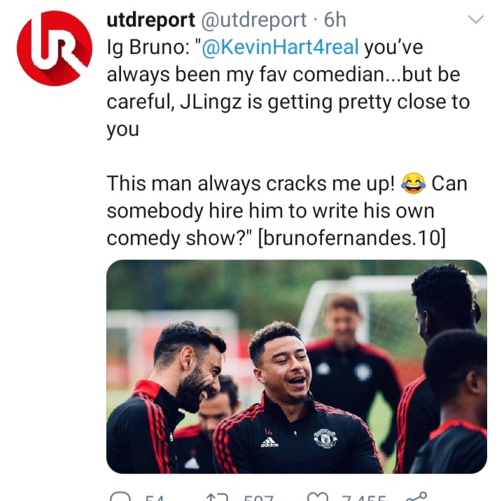Image resolution: width=504 pixels, height=501 pixels.
Task: Open the @utdreport handle
Action: [x=254, y=20]
